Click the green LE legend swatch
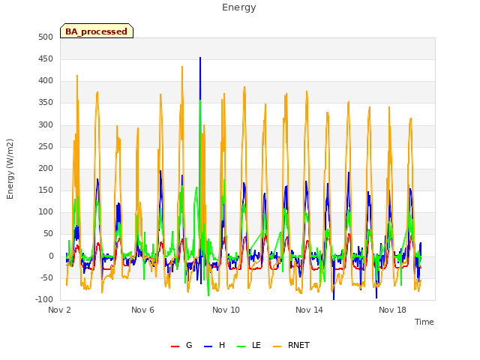The height and width of the screenshot is (360, 480). [241, 346]
